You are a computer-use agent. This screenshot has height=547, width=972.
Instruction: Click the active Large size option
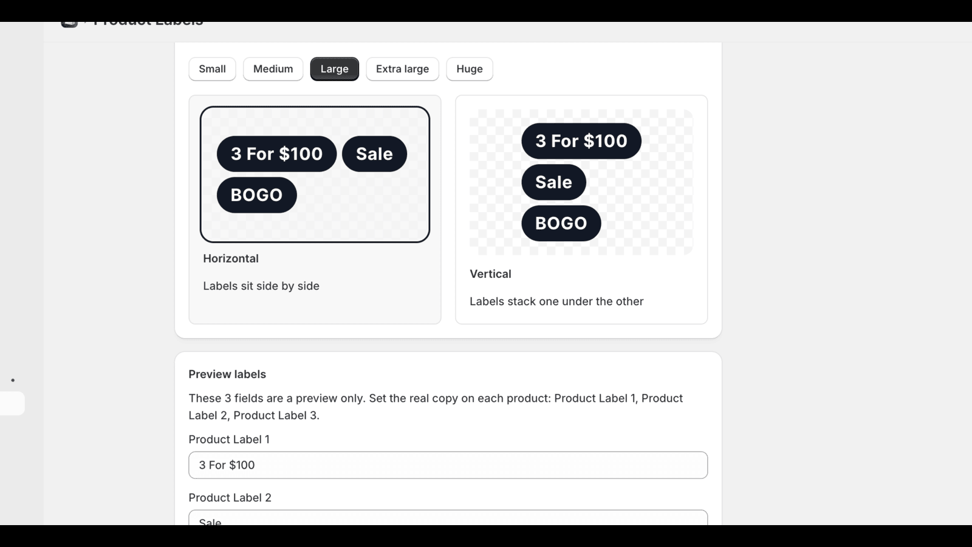click(334, 69)
